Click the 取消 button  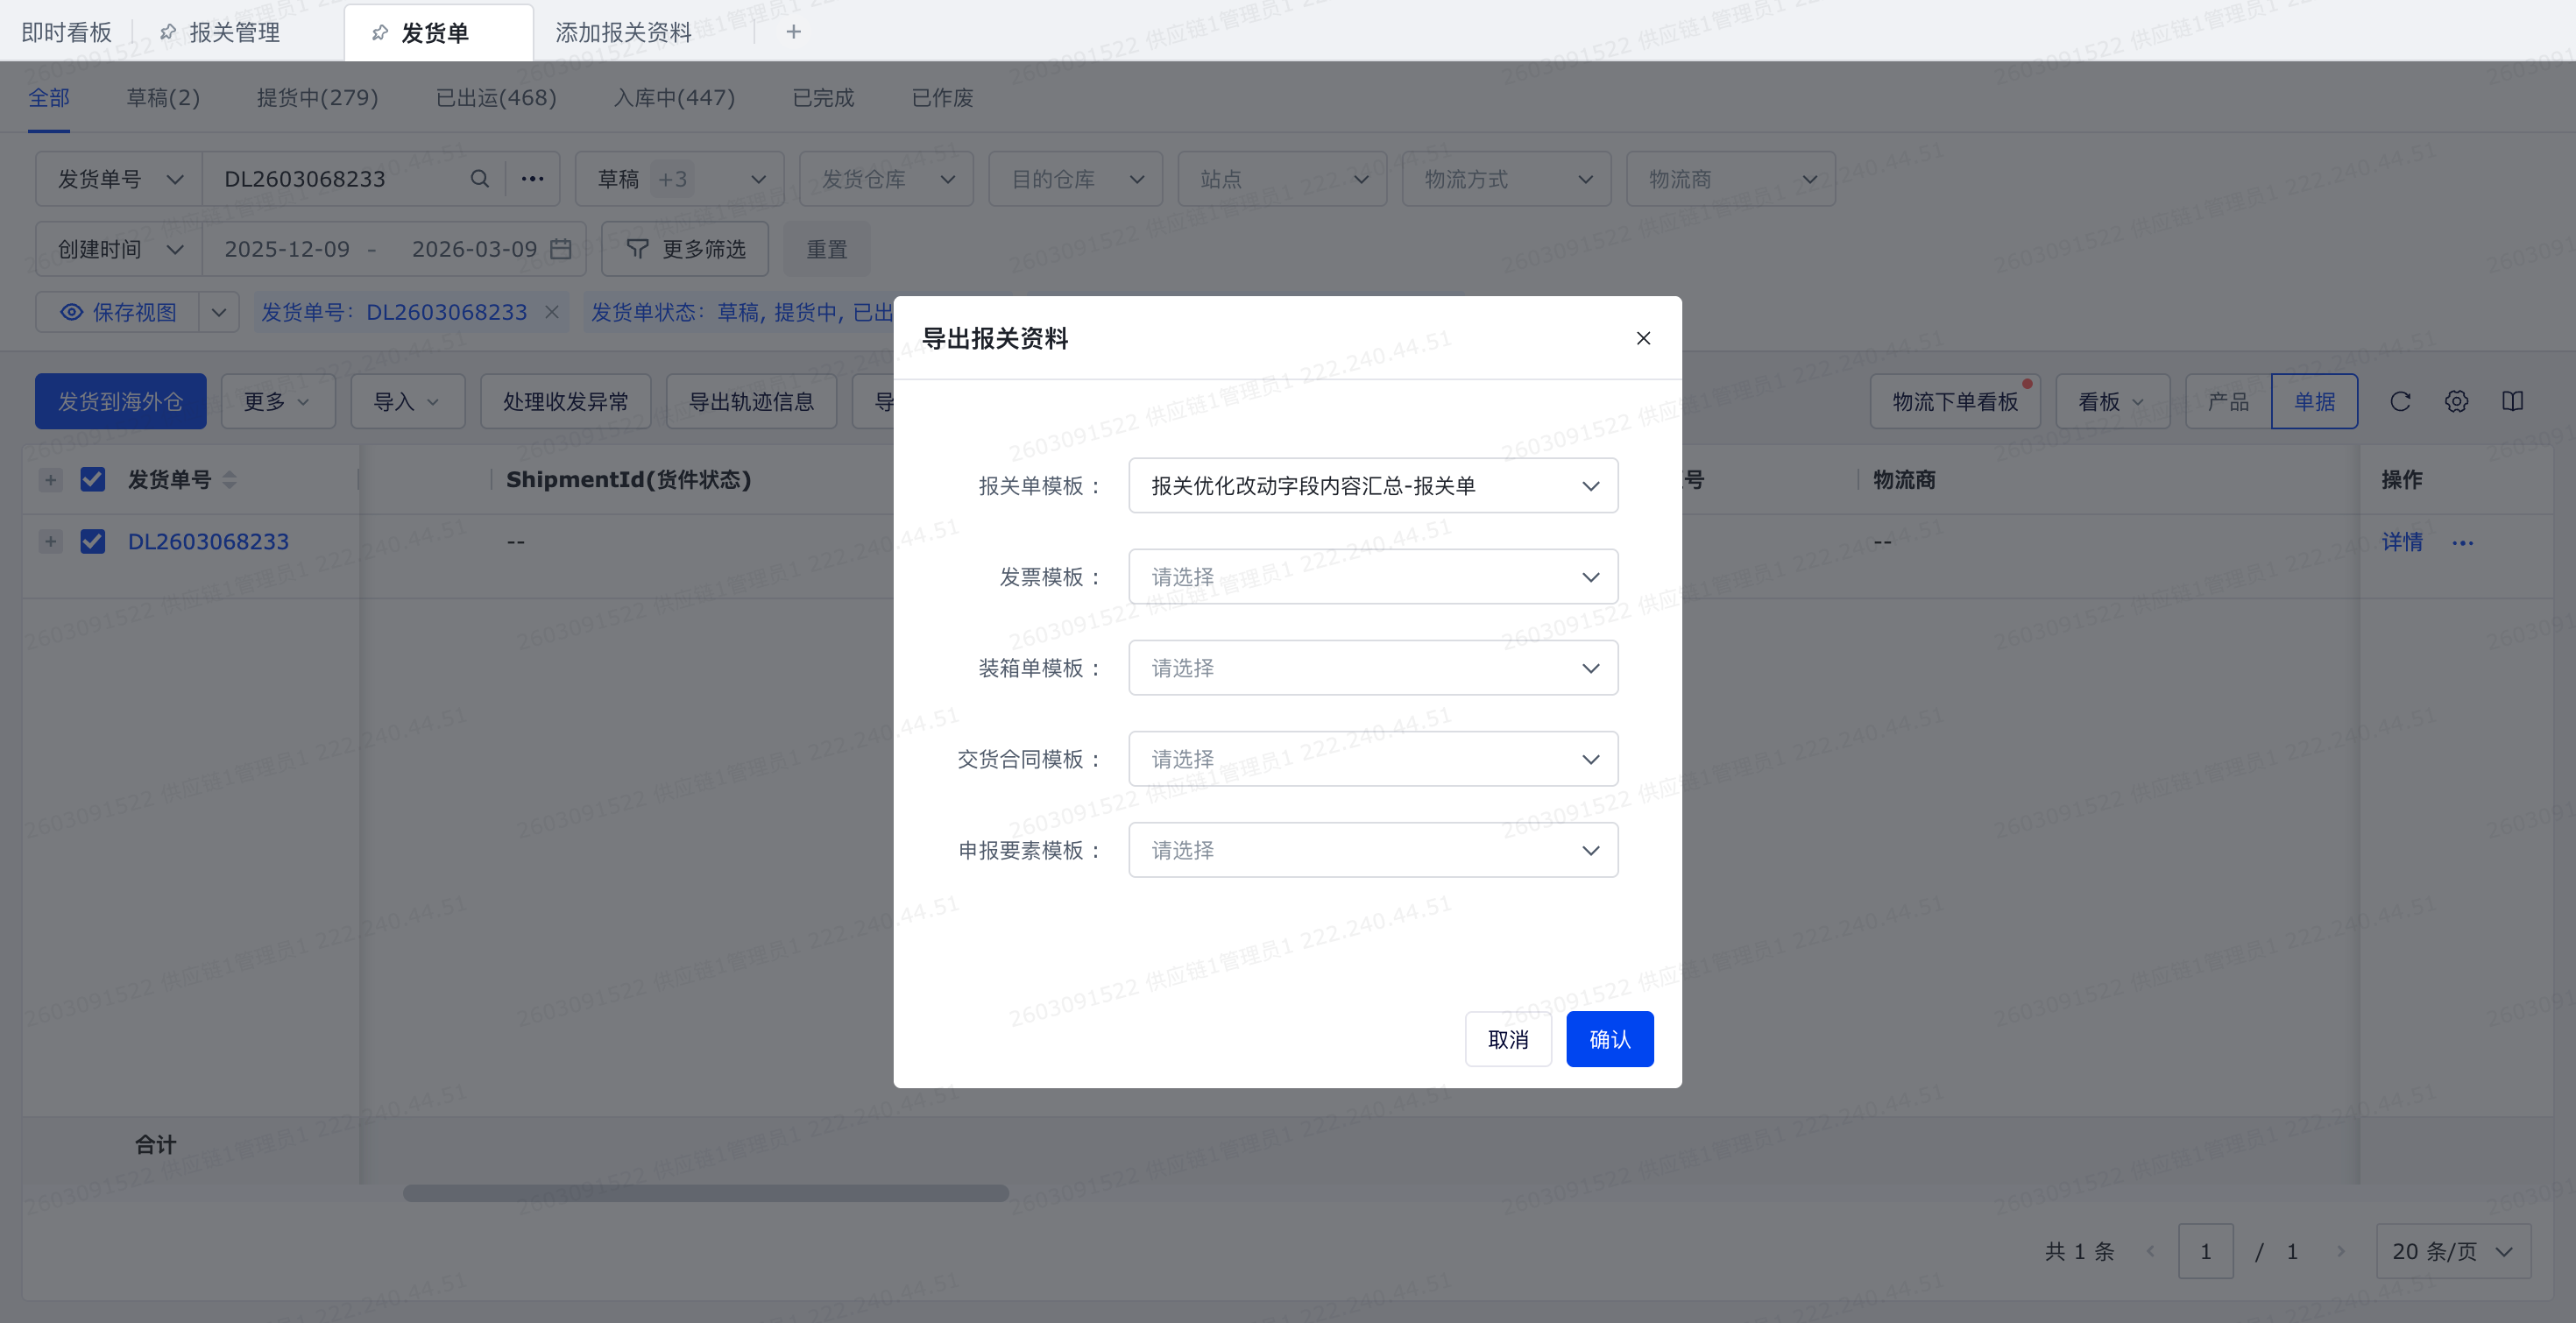coord(1507,1039)
